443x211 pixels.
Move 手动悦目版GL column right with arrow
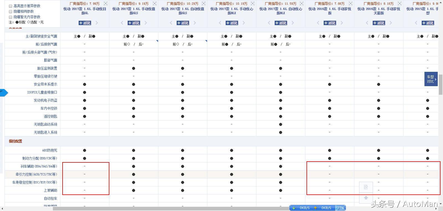click(97, 23)
